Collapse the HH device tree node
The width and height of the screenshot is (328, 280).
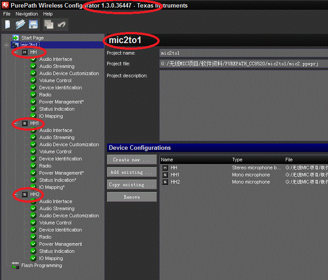point(15,52)
